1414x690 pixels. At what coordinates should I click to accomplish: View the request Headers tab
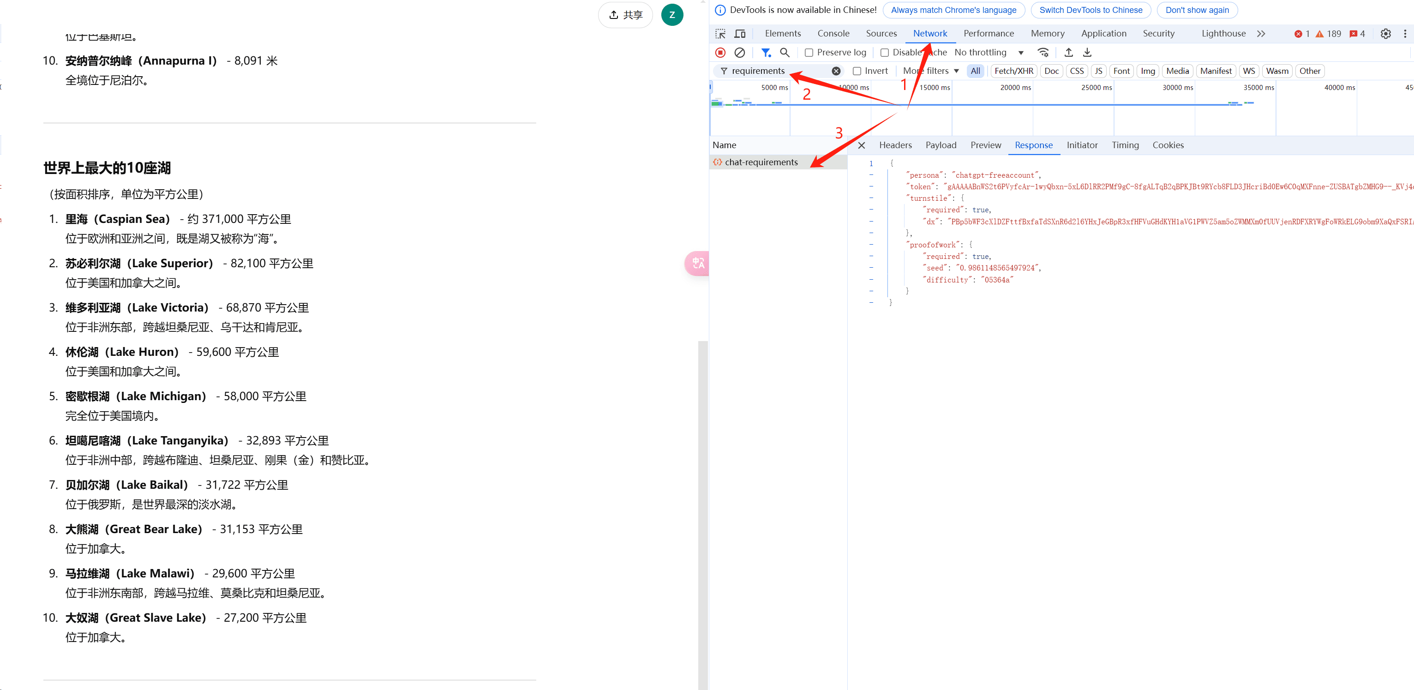[x=895, y=145]
